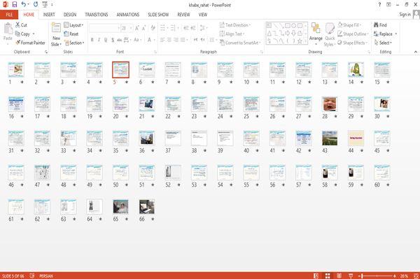Viewport: 420px width, 279px height.
Task: Start slideshow from beginning quick access icon
Action: pyautogui.click(x=45, y=5)
